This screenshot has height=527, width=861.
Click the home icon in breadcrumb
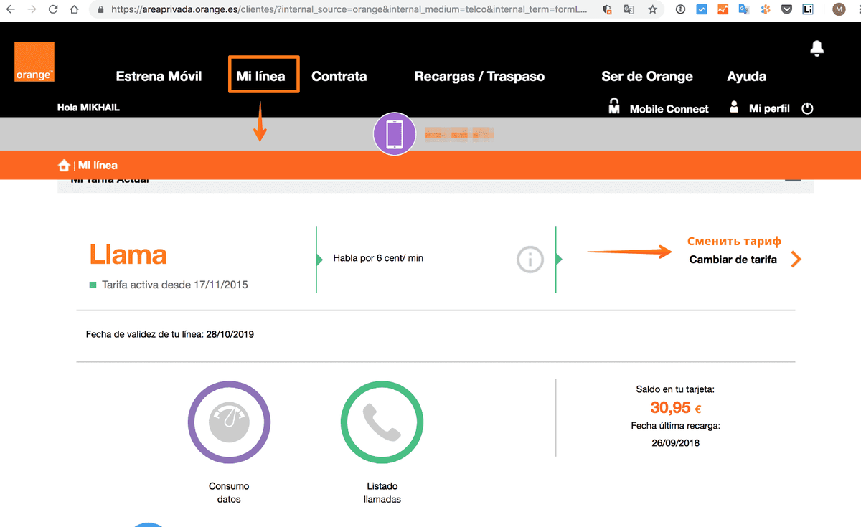point(64,166)
